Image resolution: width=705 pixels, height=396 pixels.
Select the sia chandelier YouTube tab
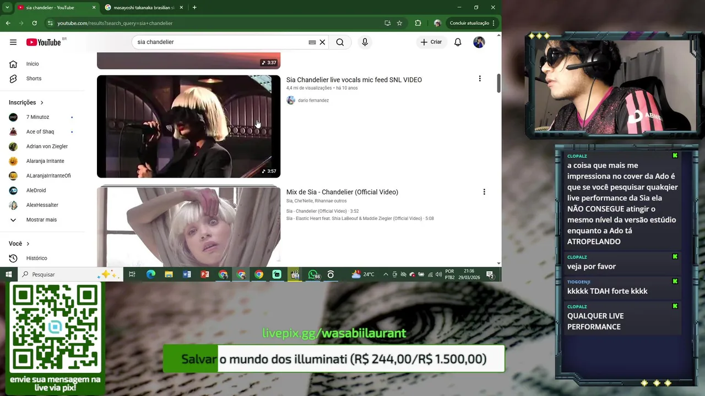tap(50, 8)
